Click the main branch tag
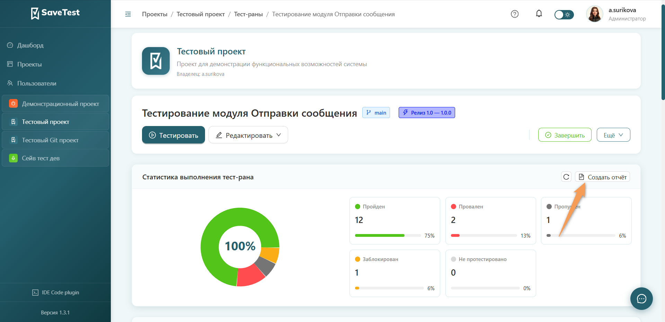The image size is (665, 322). coord(376,113)
